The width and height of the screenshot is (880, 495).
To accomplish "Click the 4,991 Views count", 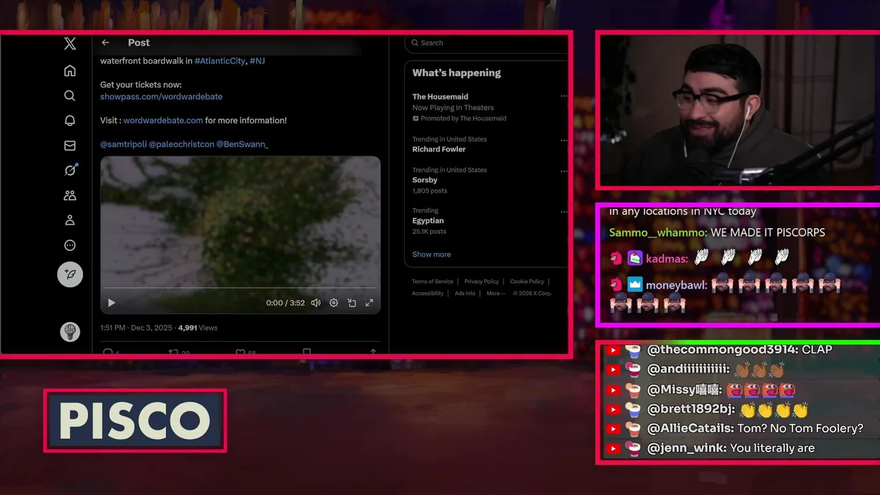I will tap(198, 328).
